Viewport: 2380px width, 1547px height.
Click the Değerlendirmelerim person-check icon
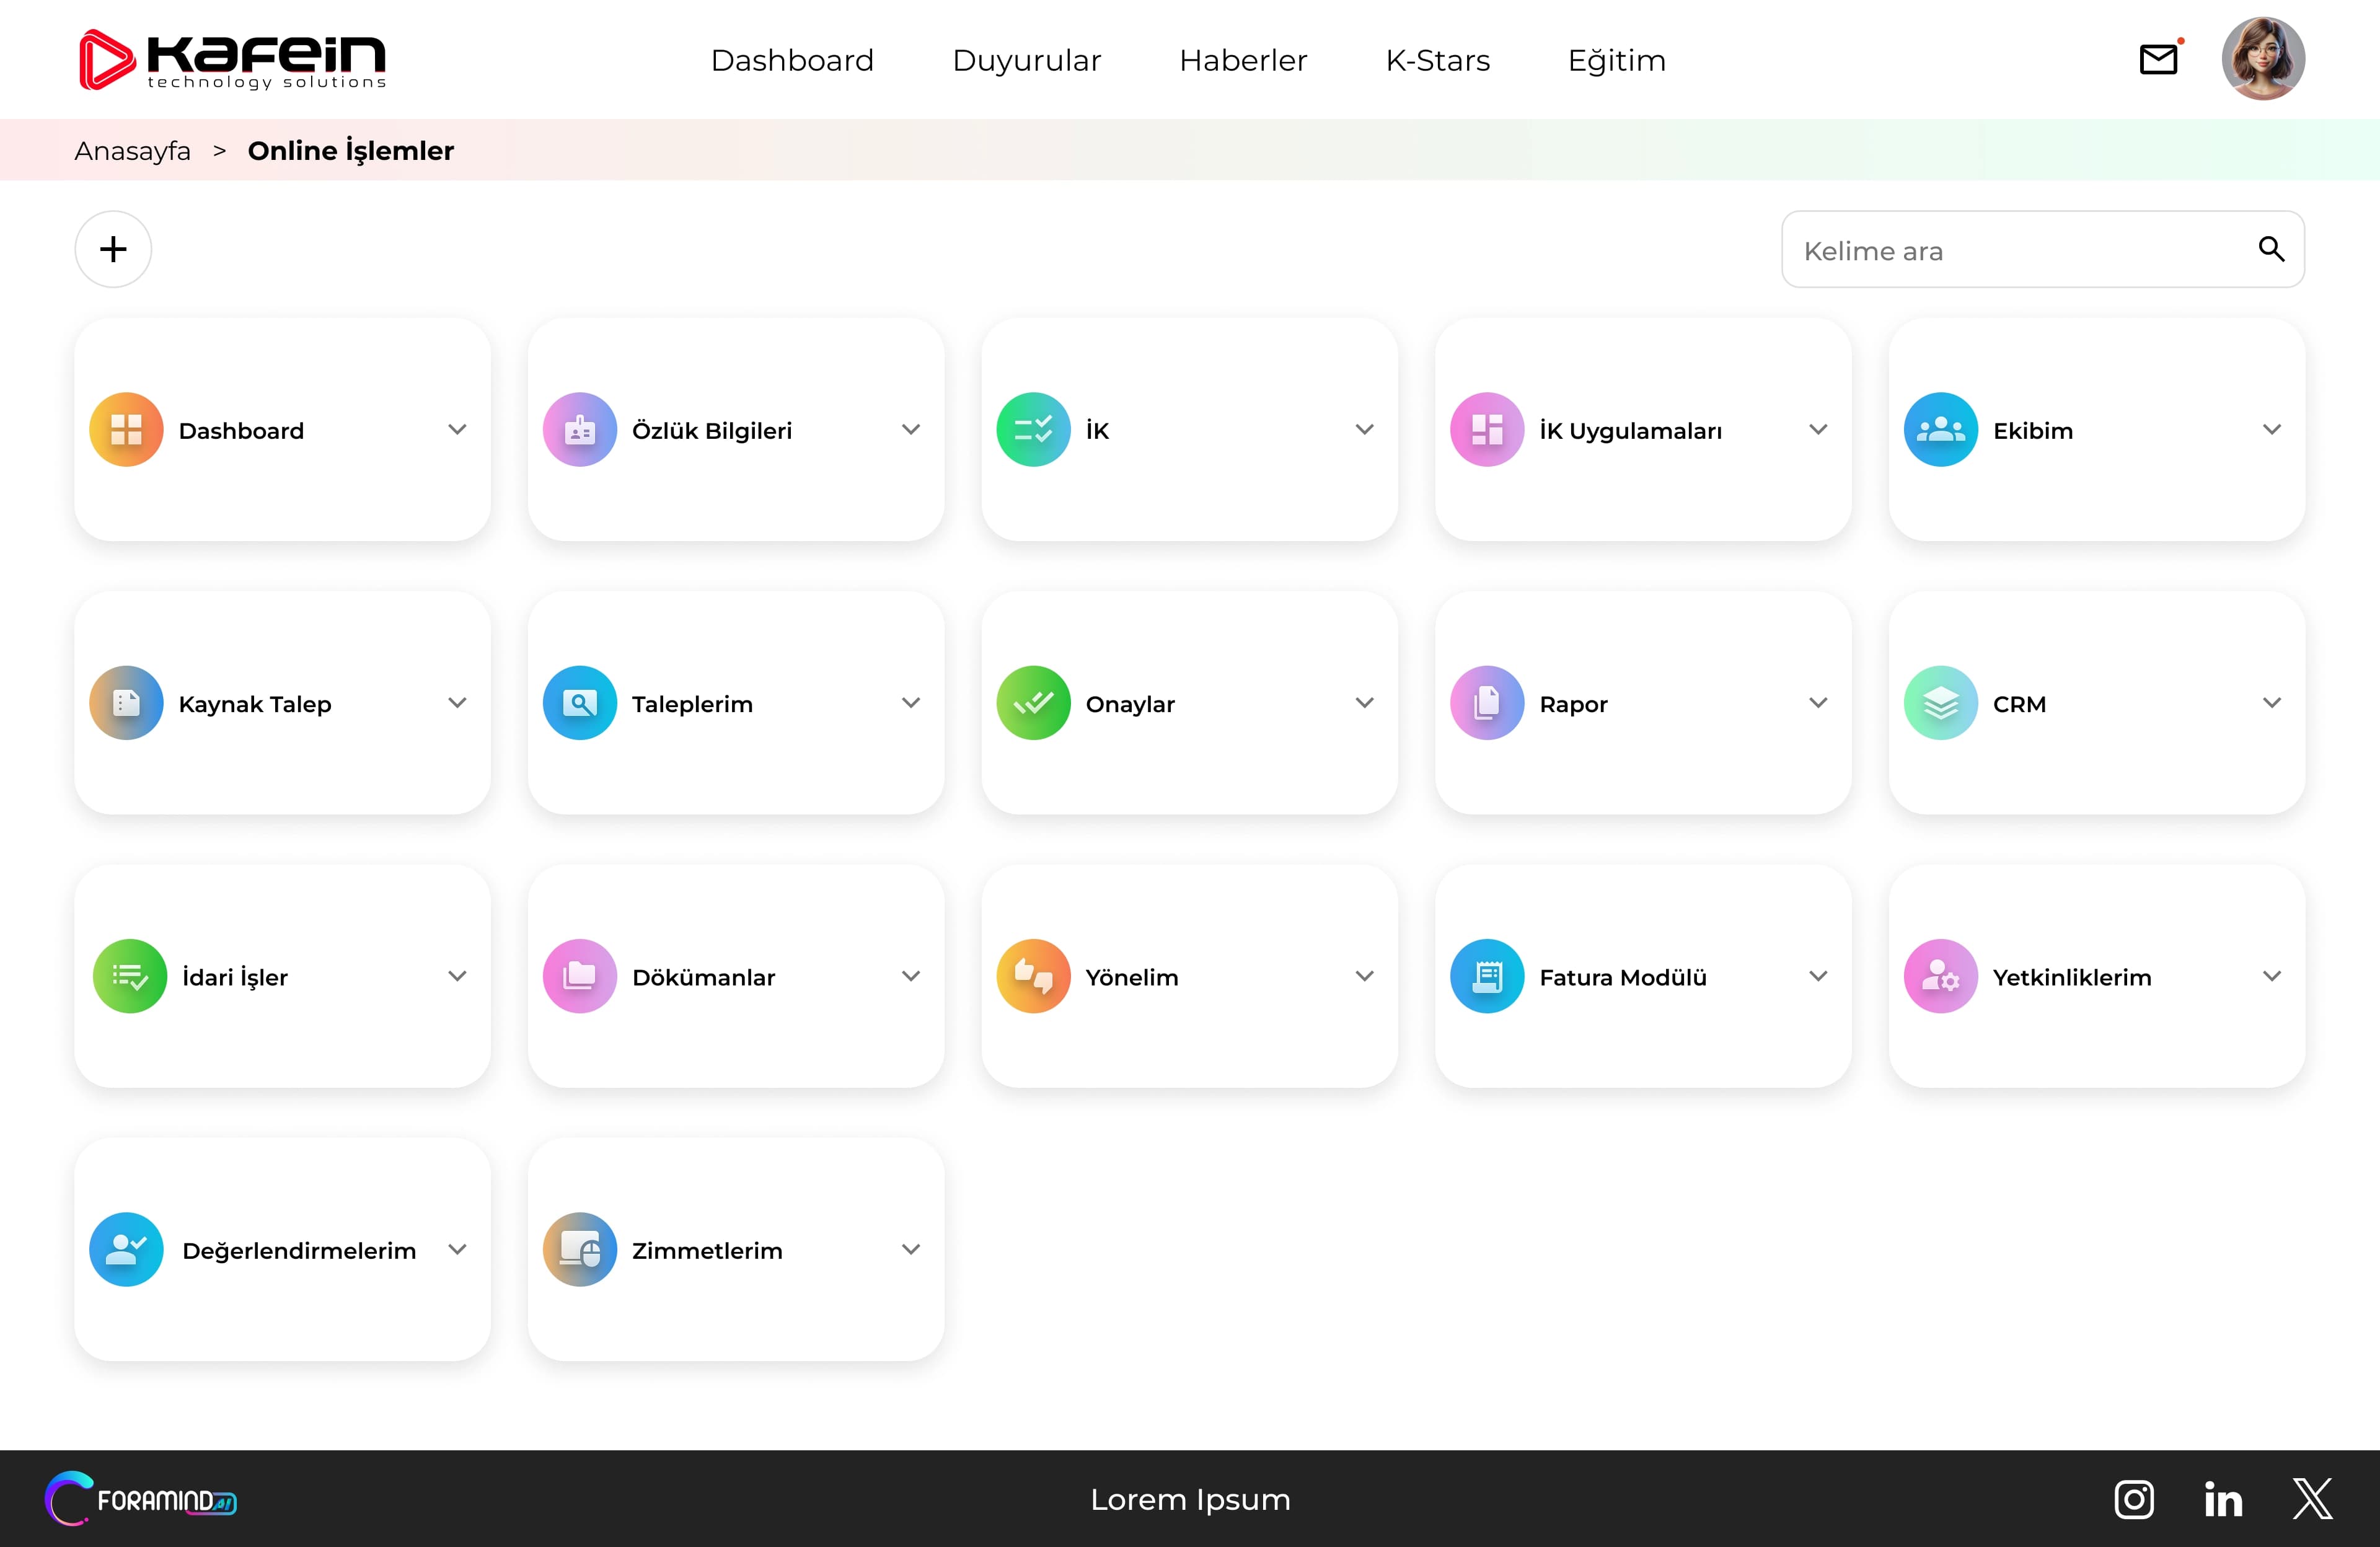click(126, 1250)
